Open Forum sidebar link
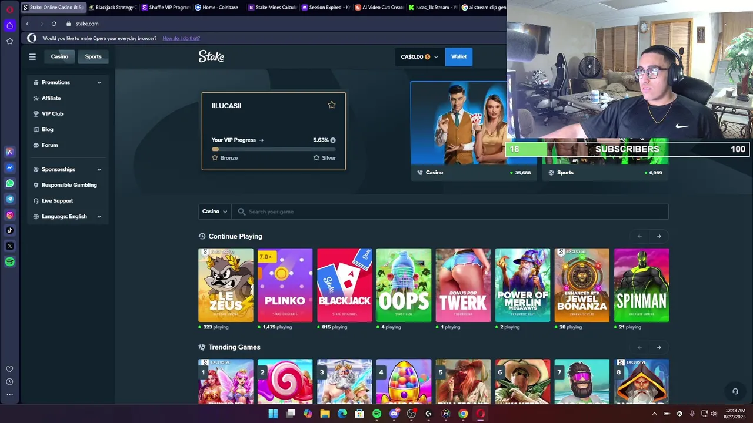This screenshot has width=753, height=423. pyautogui.click(x=49, y=145)
